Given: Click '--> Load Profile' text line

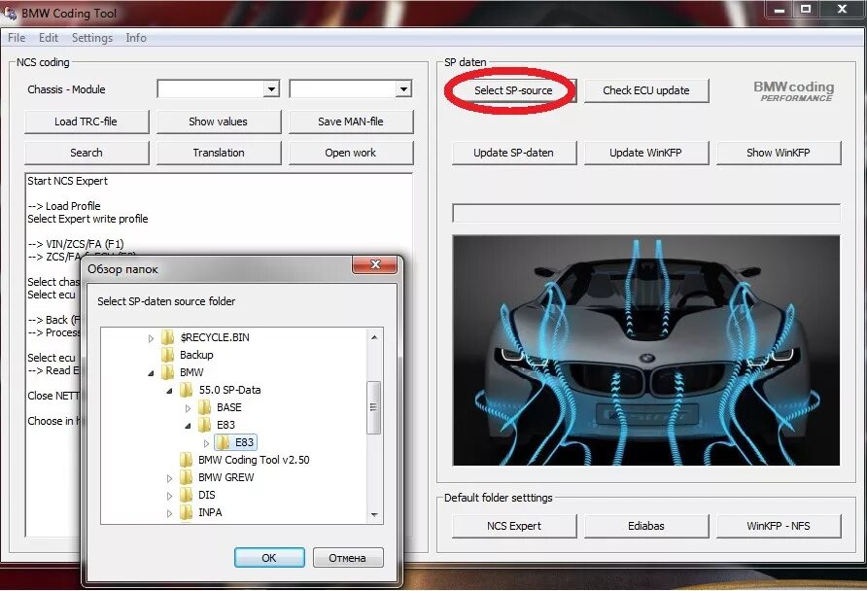Looking at the screenshot, I should 64,206.
